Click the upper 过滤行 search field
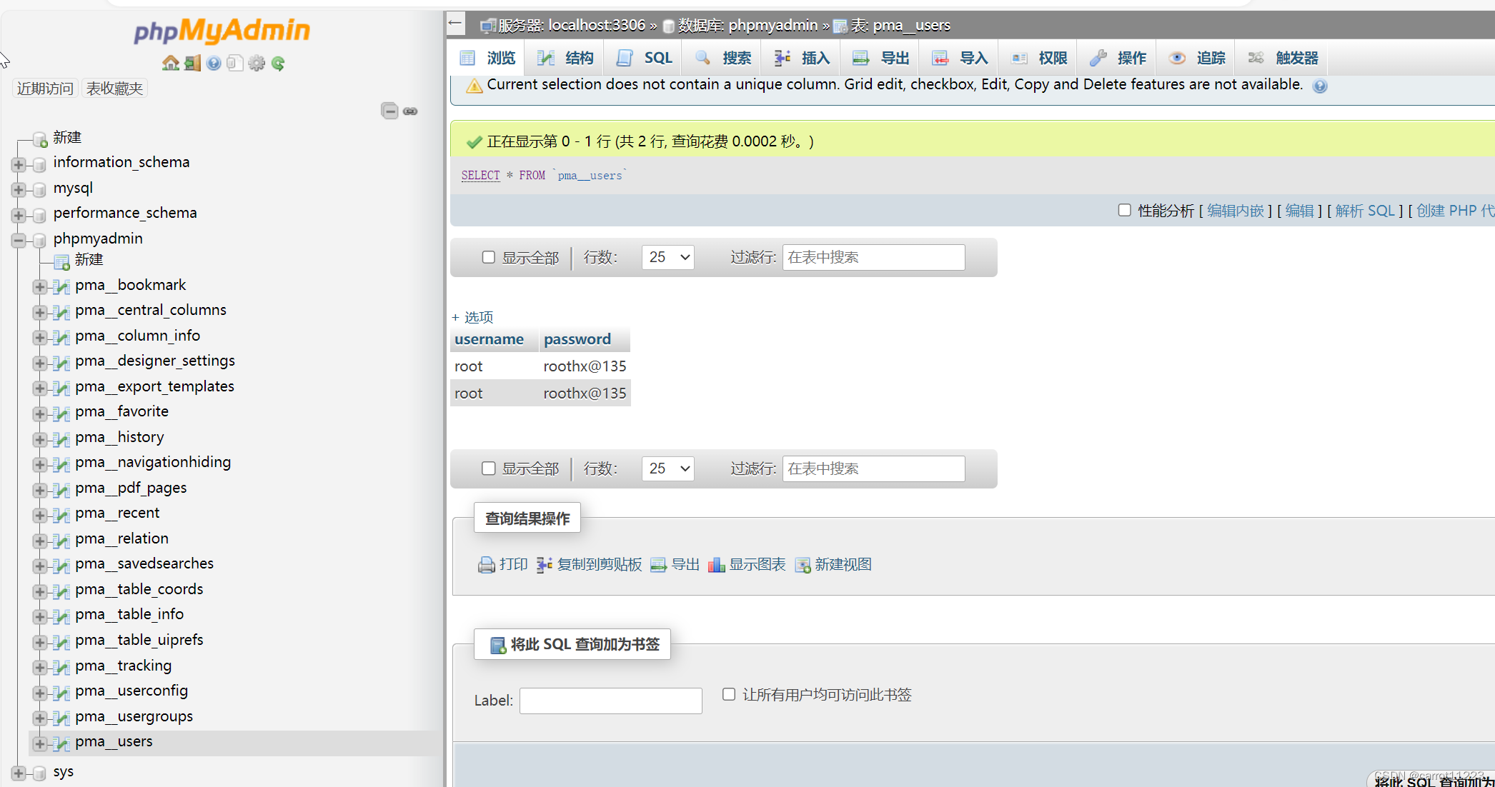The width and height of the screenshot is (1495, 787). (x=873, y=257)
